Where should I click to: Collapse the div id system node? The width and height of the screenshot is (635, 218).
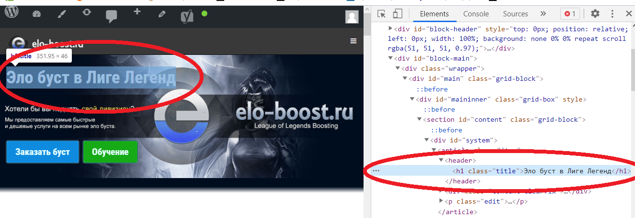click(x=427, y=140)
